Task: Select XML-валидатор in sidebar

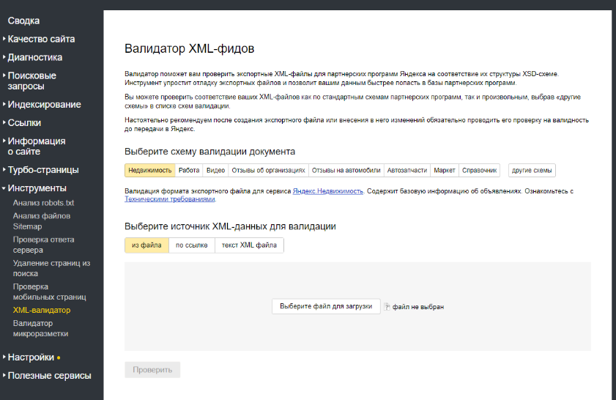Action: point(42,310)
